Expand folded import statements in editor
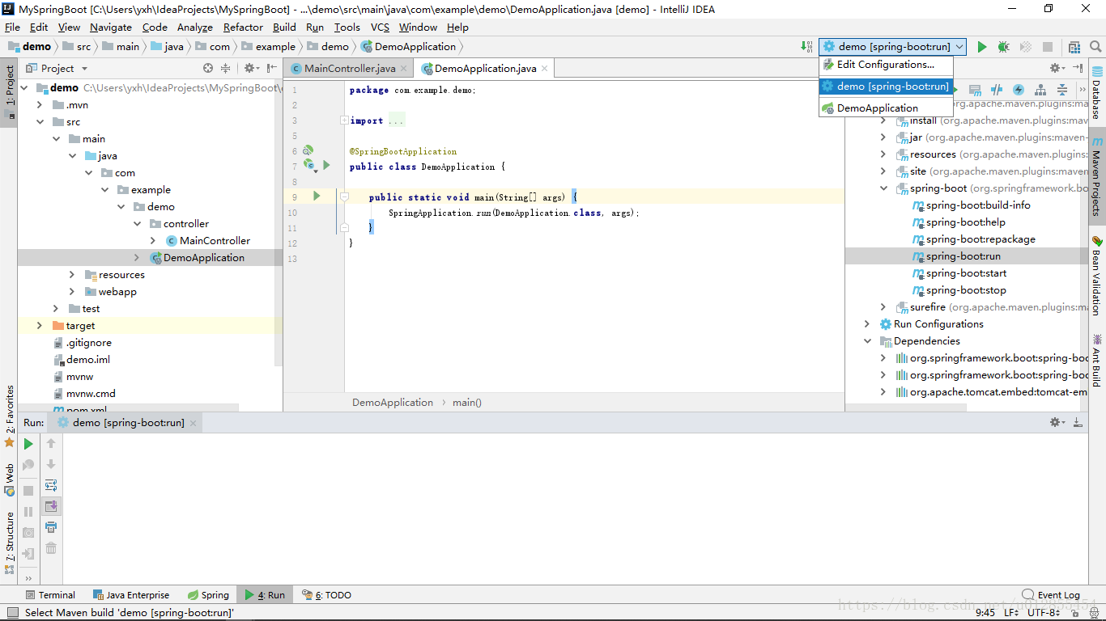Image resolution: width=1106 pixels, height=621 pixels. pos(344,120)
